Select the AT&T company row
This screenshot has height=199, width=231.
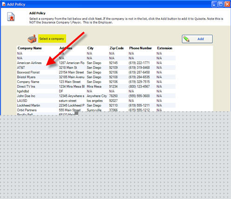coord(96,68)
